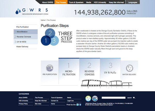Click the Purification Steps heading
Image resolution: width=155 pixels, height=111 pixels.
pyautogui.click(x=55, y=26)
